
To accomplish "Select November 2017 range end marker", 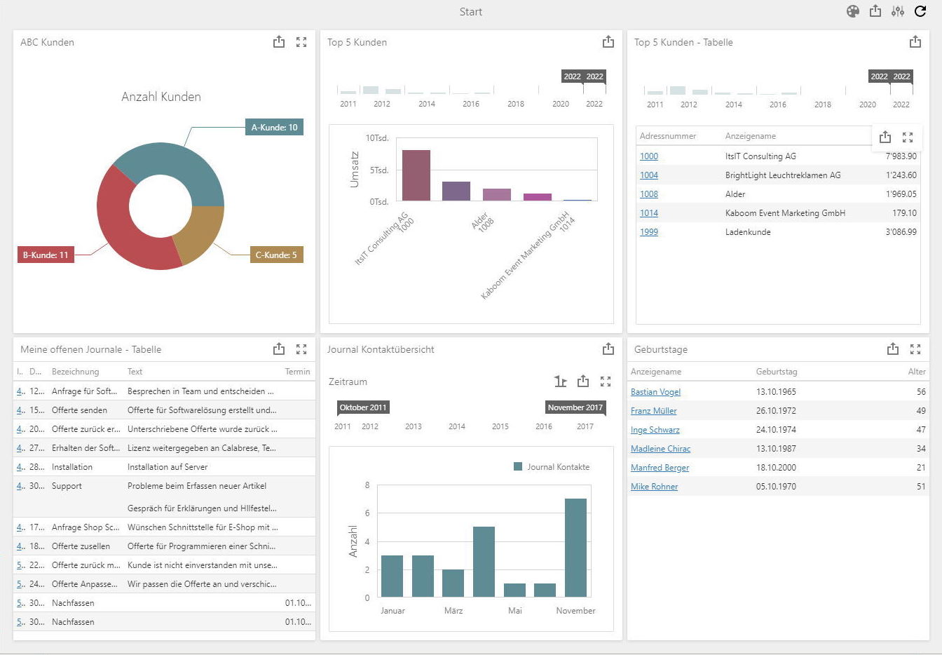I will coord(575,407).
